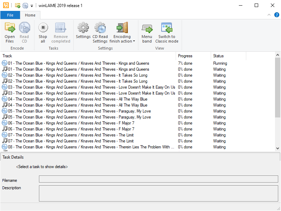
Task: Click the Status column header
Action: (228, 56)
